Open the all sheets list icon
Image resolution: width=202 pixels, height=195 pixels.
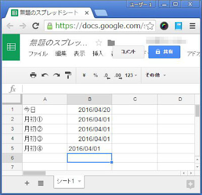click(41, 183)
